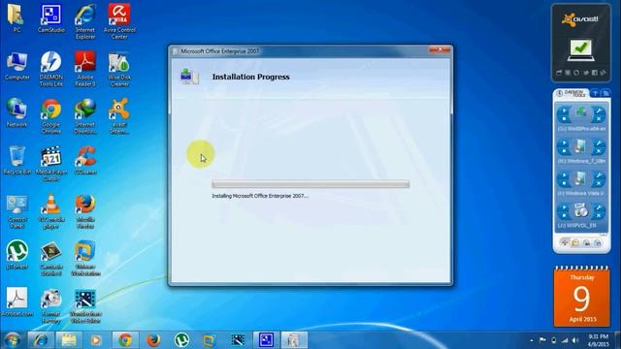This screenshot has width=621, height=349.
Task: Launch CamStudio from the desktop
Action: (50, 17)
